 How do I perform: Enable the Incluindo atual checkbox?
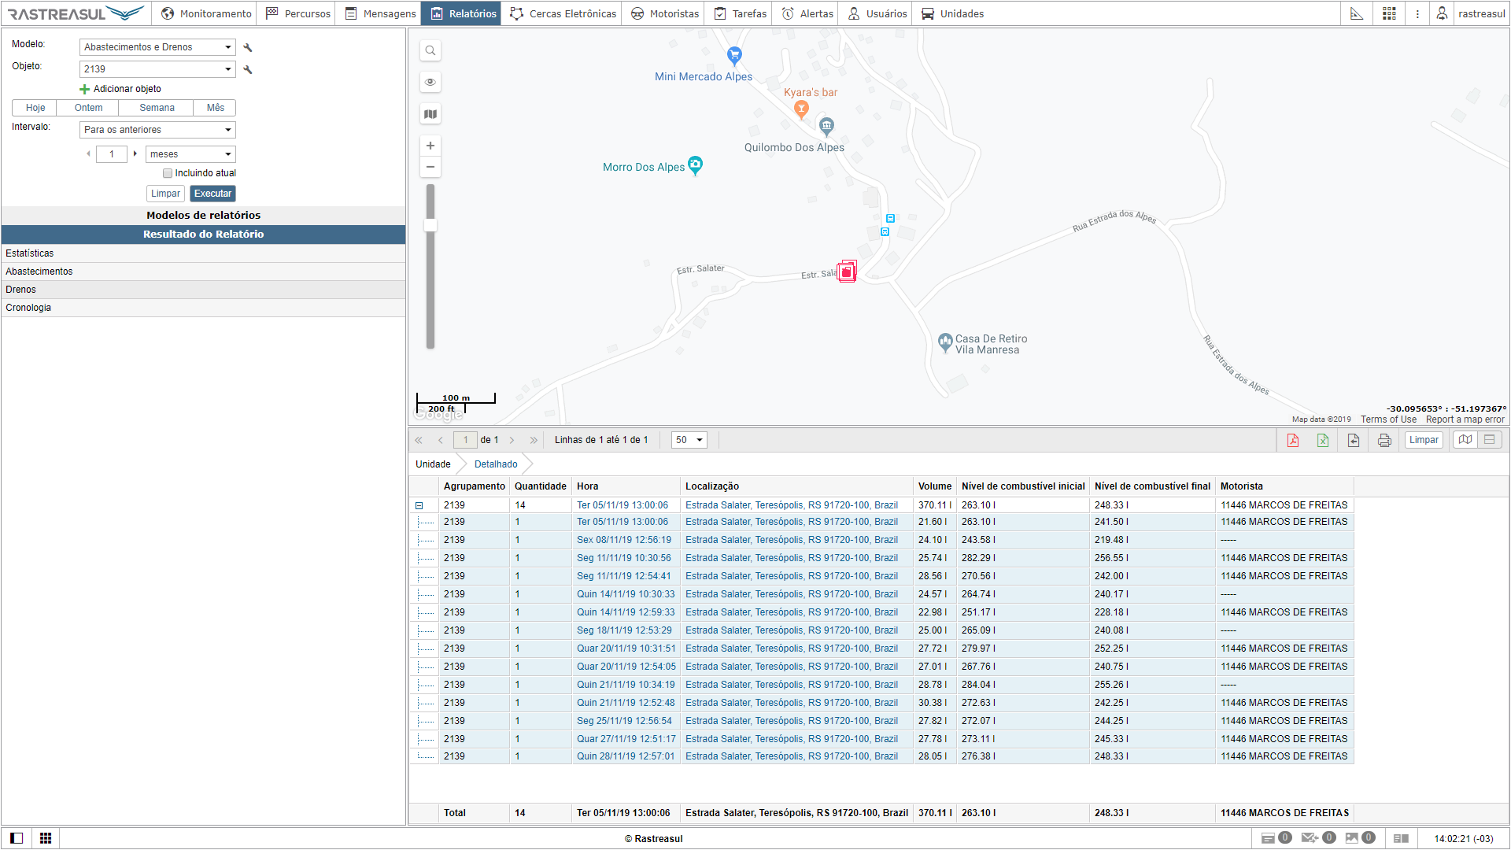coord(168,173)
